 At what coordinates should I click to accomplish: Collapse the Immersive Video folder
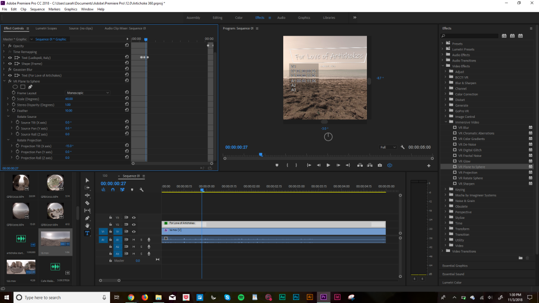(x=446, y=122)
